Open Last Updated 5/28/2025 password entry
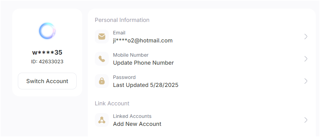Screen dimensions: 320x137 [145, 85]
